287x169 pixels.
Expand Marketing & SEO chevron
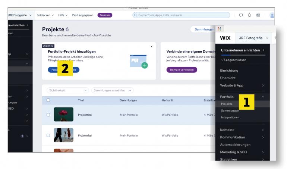point(263,152)
